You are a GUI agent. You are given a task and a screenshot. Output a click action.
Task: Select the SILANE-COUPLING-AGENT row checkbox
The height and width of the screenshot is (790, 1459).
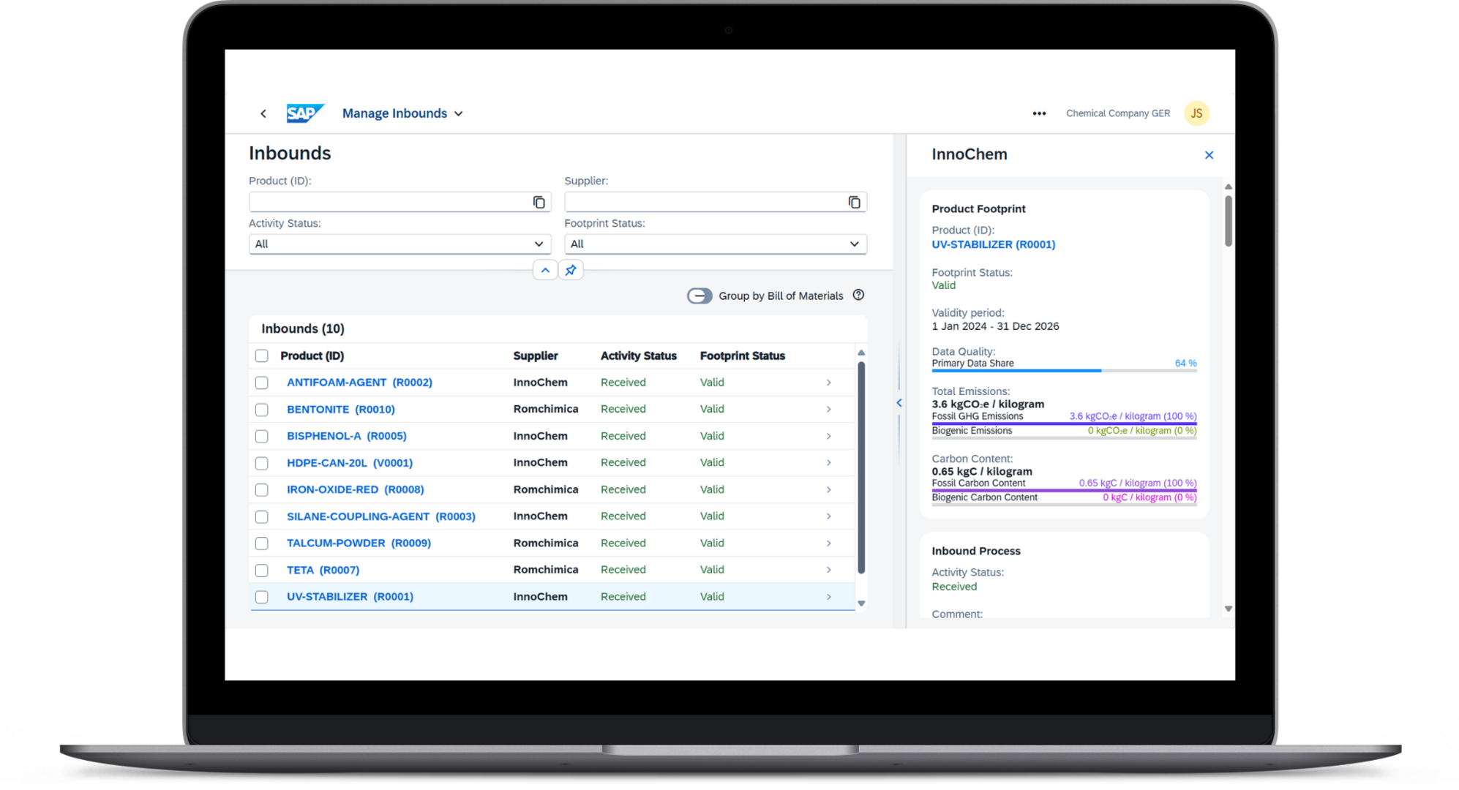pos(261,516)
